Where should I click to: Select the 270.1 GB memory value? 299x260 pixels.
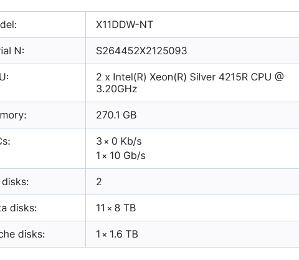pos(116,115)
